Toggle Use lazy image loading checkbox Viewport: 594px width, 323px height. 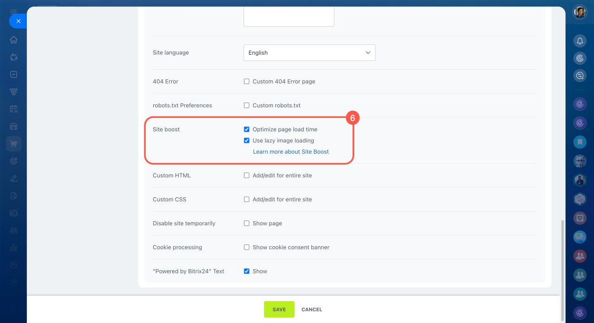pos(246,141)
